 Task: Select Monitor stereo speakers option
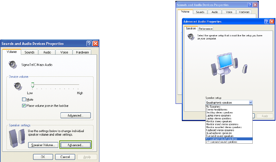[x=229, y=121]
